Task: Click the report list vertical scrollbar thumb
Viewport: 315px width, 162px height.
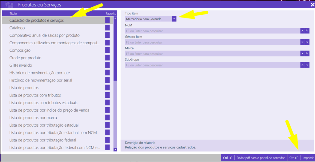Action: [x=115, y=49]
